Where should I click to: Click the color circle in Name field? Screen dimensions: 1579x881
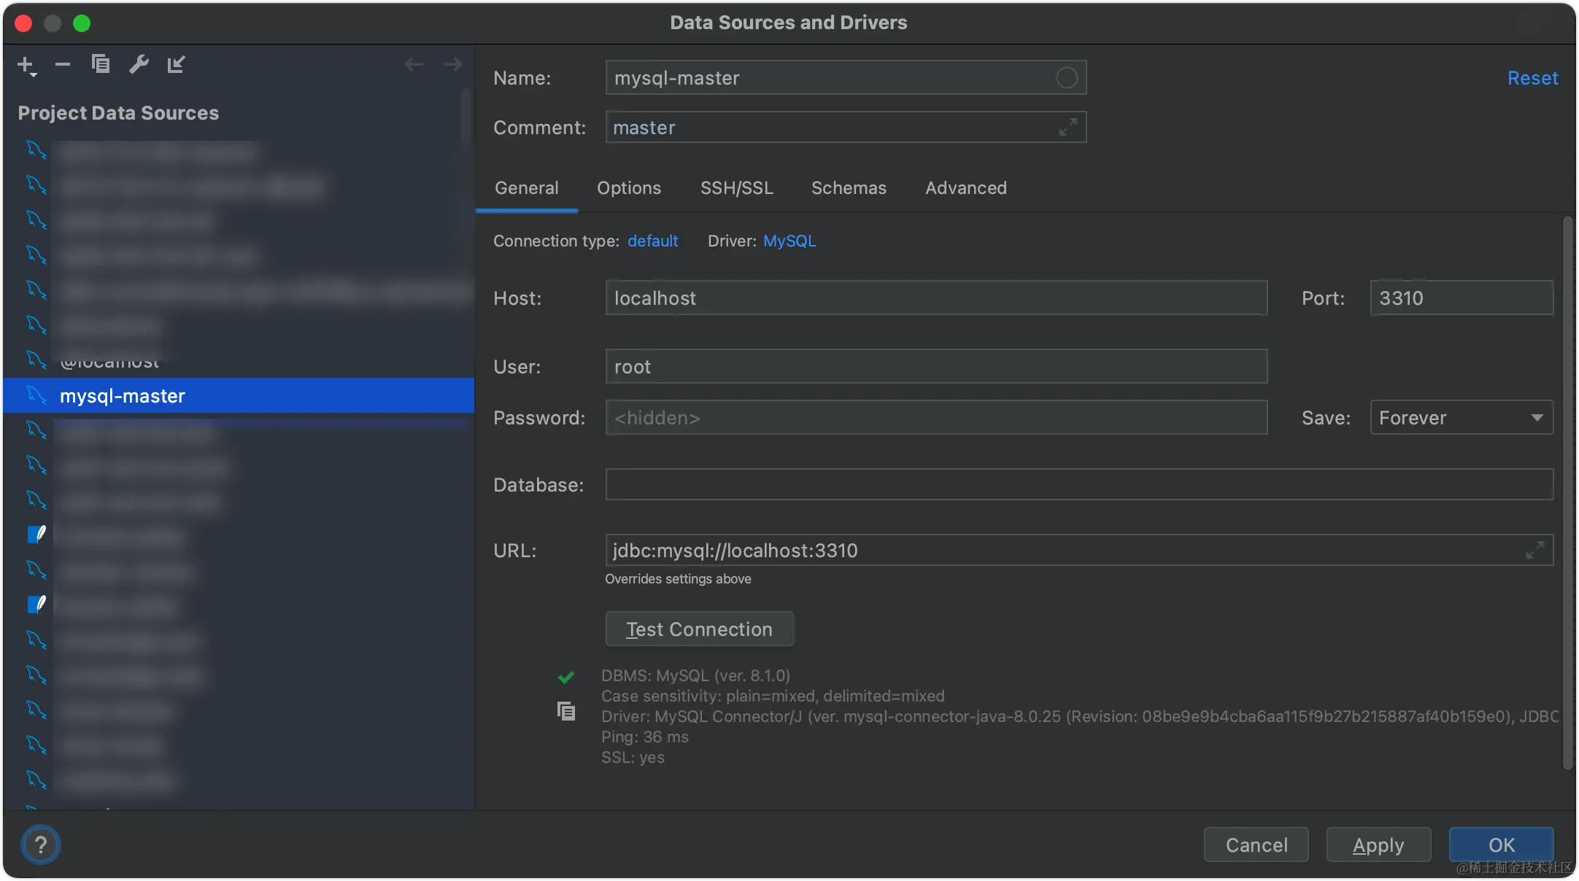tap(1066, 78)
